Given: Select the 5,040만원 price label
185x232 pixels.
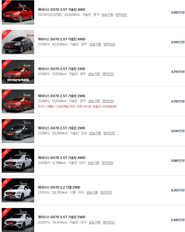Looking at the screenshot, I should 178,131.
